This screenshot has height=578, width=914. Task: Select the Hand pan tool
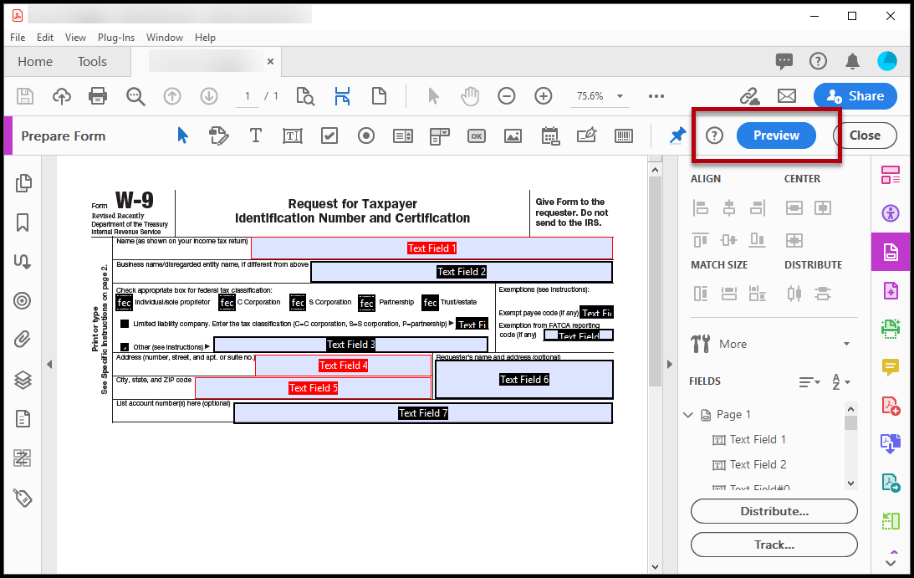pyautogui.click(x=470, y=96)
